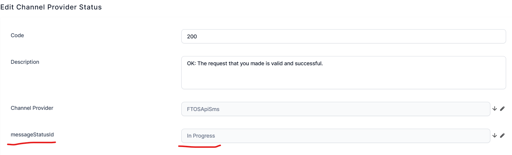Select the FTOSApiSms Channel Provider field

click(336, 109)
